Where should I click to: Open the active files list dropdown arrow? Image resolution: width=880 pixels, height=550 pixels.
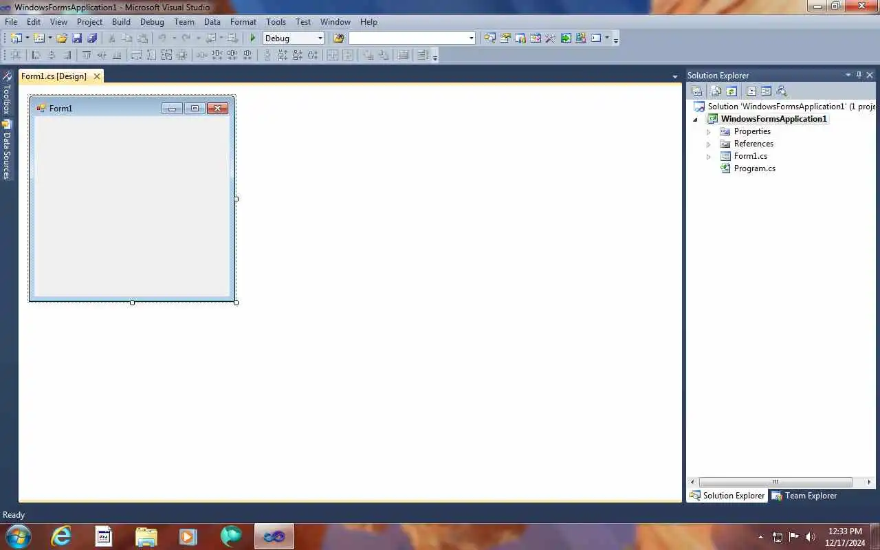[x=674, y=76]
